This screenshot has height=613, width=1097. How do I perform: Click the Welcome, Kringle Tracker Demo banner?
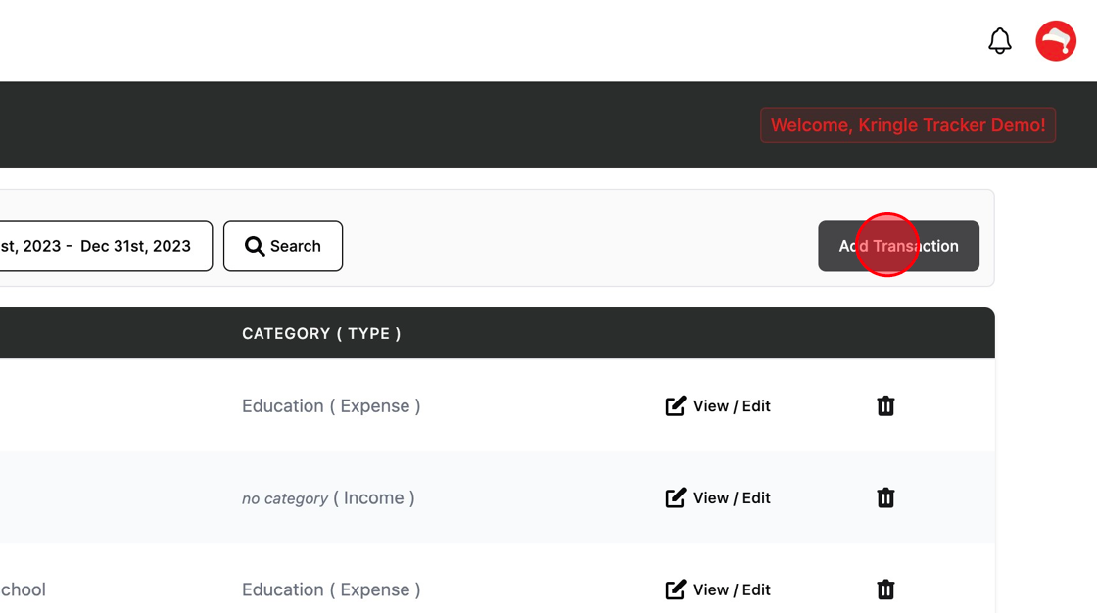pos(907,125)
